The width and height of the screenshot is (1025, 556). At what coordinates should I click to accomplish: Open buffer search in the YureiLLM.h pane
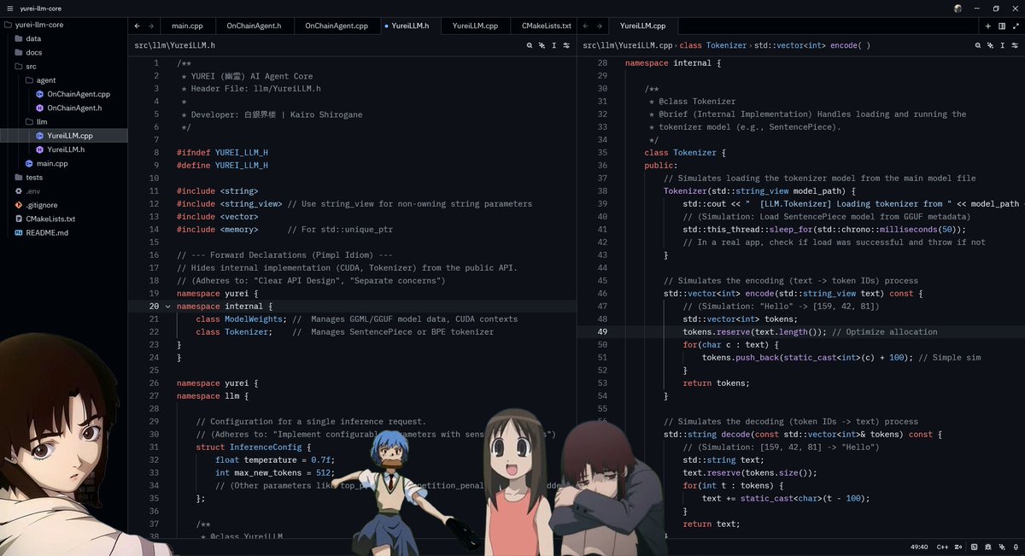pos(530,44)
